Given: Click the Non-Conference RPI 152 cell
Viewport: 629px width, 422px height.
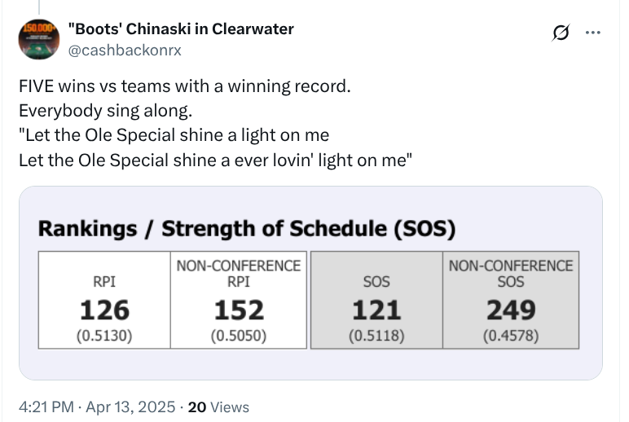Looking at the screenshot, I should (239, 300).
